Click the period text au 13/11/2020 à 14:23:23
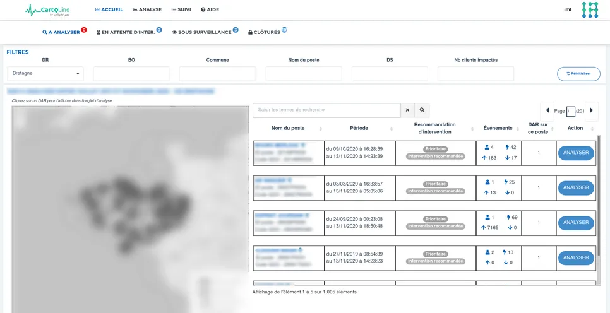This screenshot has width=610, height=313. 354,261
